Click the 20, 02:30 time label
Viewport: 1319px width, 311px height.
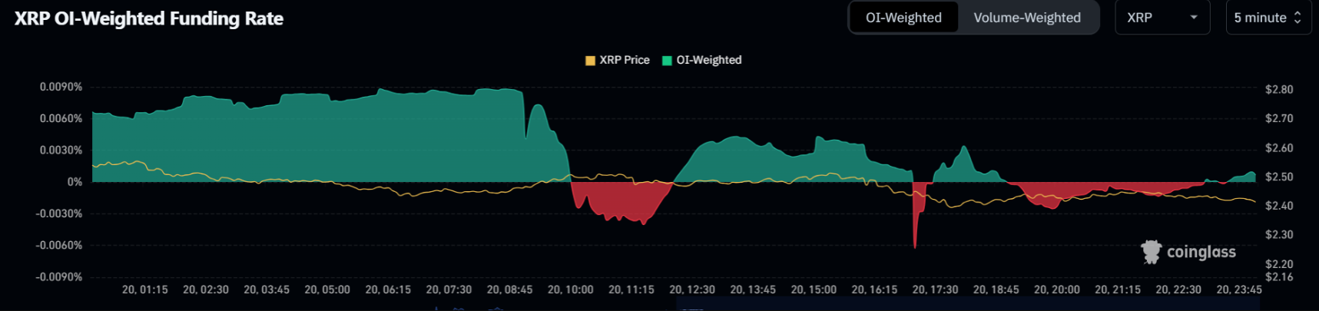pos(206,289)
